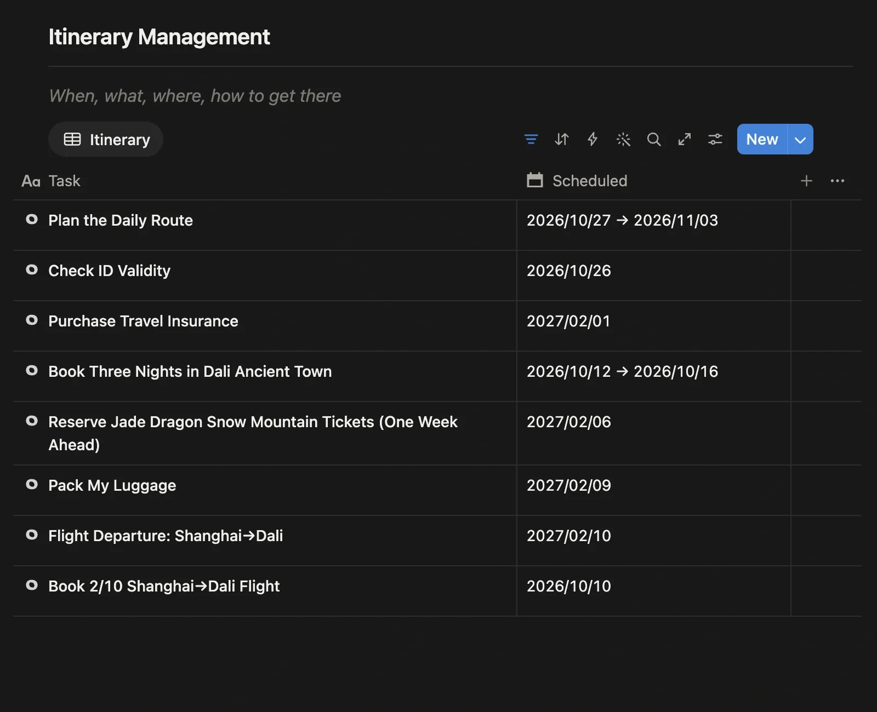This screenshot has width=877, height=712.
Task: Open Reserve Jade Dragon Snow Mountain Tickets task
Action: click(x=253, y=433)
